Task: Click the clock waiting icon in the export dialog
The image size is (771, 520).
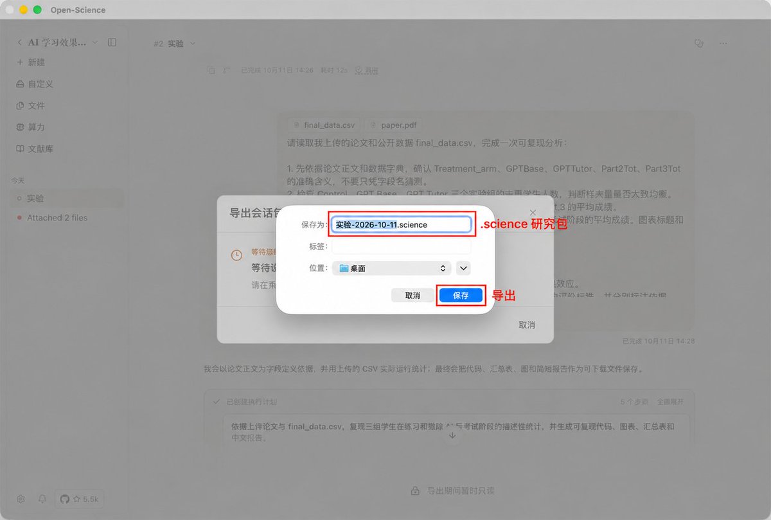Action: click(x=236, y=255)
